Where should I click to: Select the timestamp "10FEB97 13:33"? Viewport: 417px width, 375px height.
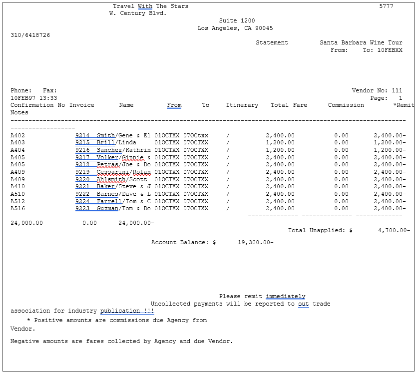(34, 98)
